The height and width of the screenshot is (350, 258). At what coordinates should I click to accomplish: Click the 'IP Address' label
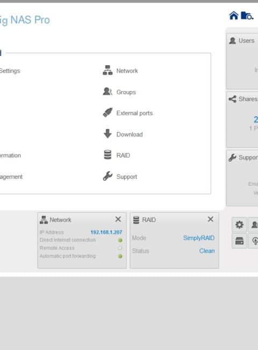click(52, 232)
